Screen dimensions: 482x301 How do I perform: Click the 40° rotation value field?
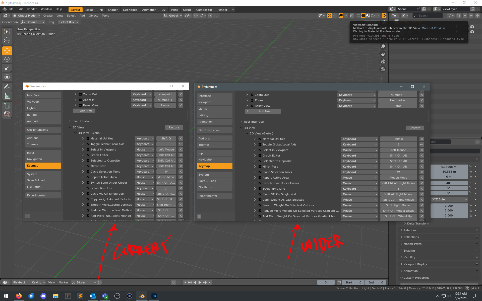449,183
